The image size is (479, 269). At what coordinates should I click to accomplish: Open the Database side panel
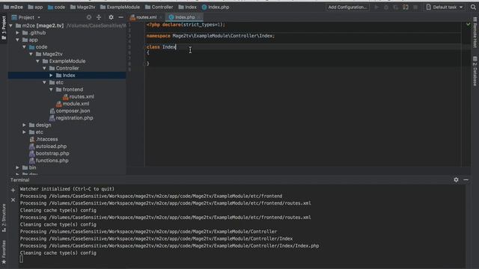[x=475, y=71]
